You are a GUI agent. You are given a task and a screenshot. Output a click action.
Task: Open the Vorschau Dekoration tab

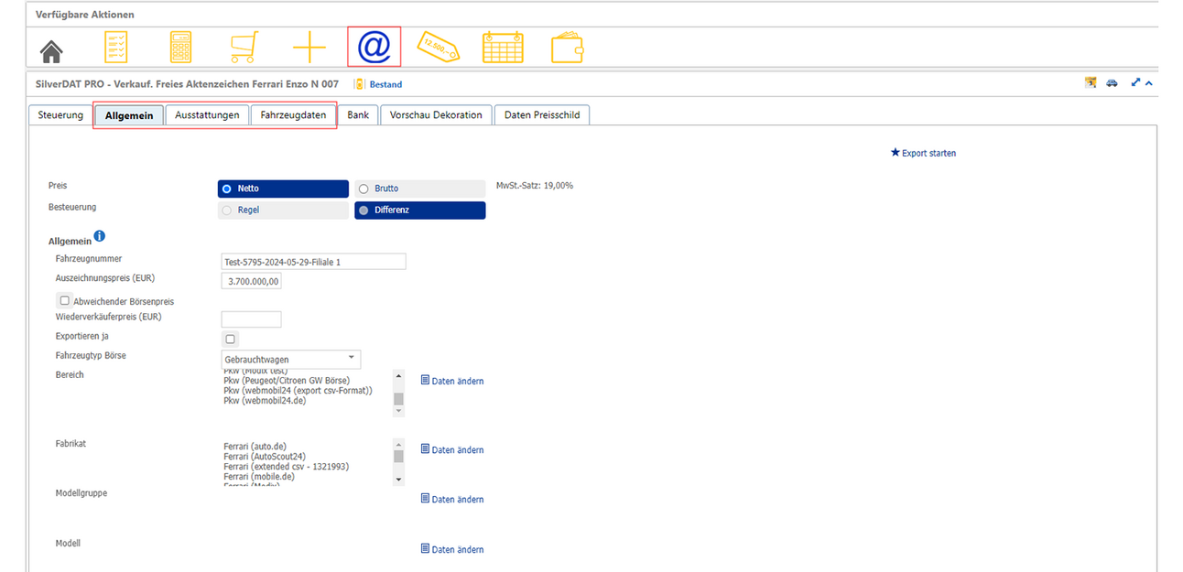coord(436,115)
